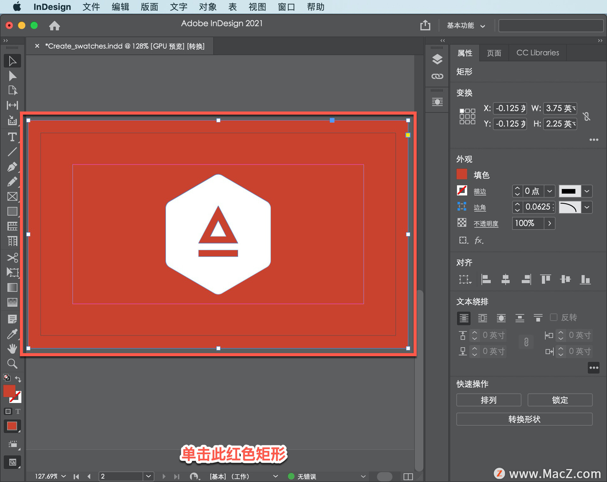Click the 锁定 button
The image size is (607, 482).
(x=560, y=400)
